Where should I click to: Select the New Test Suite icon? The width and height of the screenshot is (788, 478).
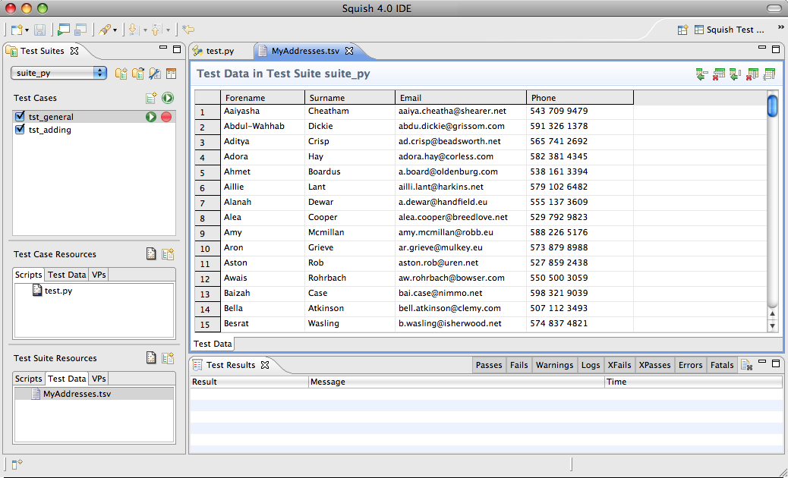click(x=121, y=73)
